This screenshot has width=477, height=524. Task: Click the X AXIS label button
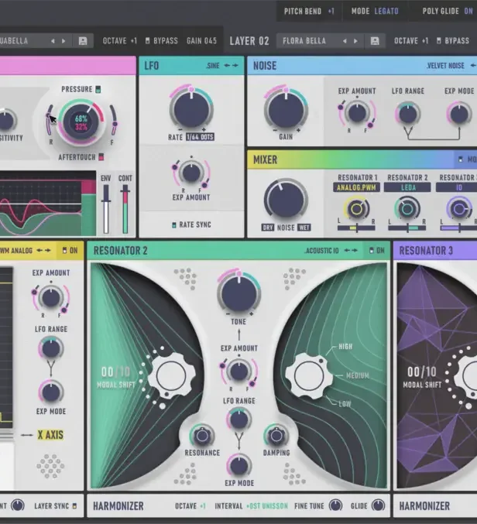click(x=50, y=435)
